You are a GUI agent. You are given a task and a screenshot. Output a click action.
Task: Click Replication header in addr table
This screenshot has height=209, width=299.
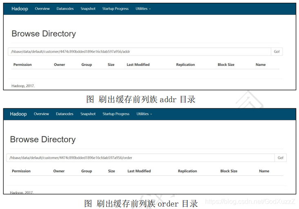click(x=185, y=65)
